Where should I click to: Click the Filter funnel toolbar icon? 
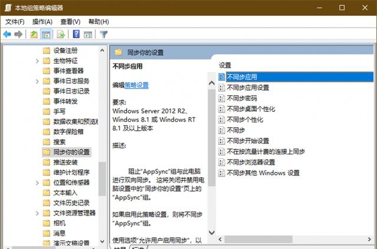point(104,34)
